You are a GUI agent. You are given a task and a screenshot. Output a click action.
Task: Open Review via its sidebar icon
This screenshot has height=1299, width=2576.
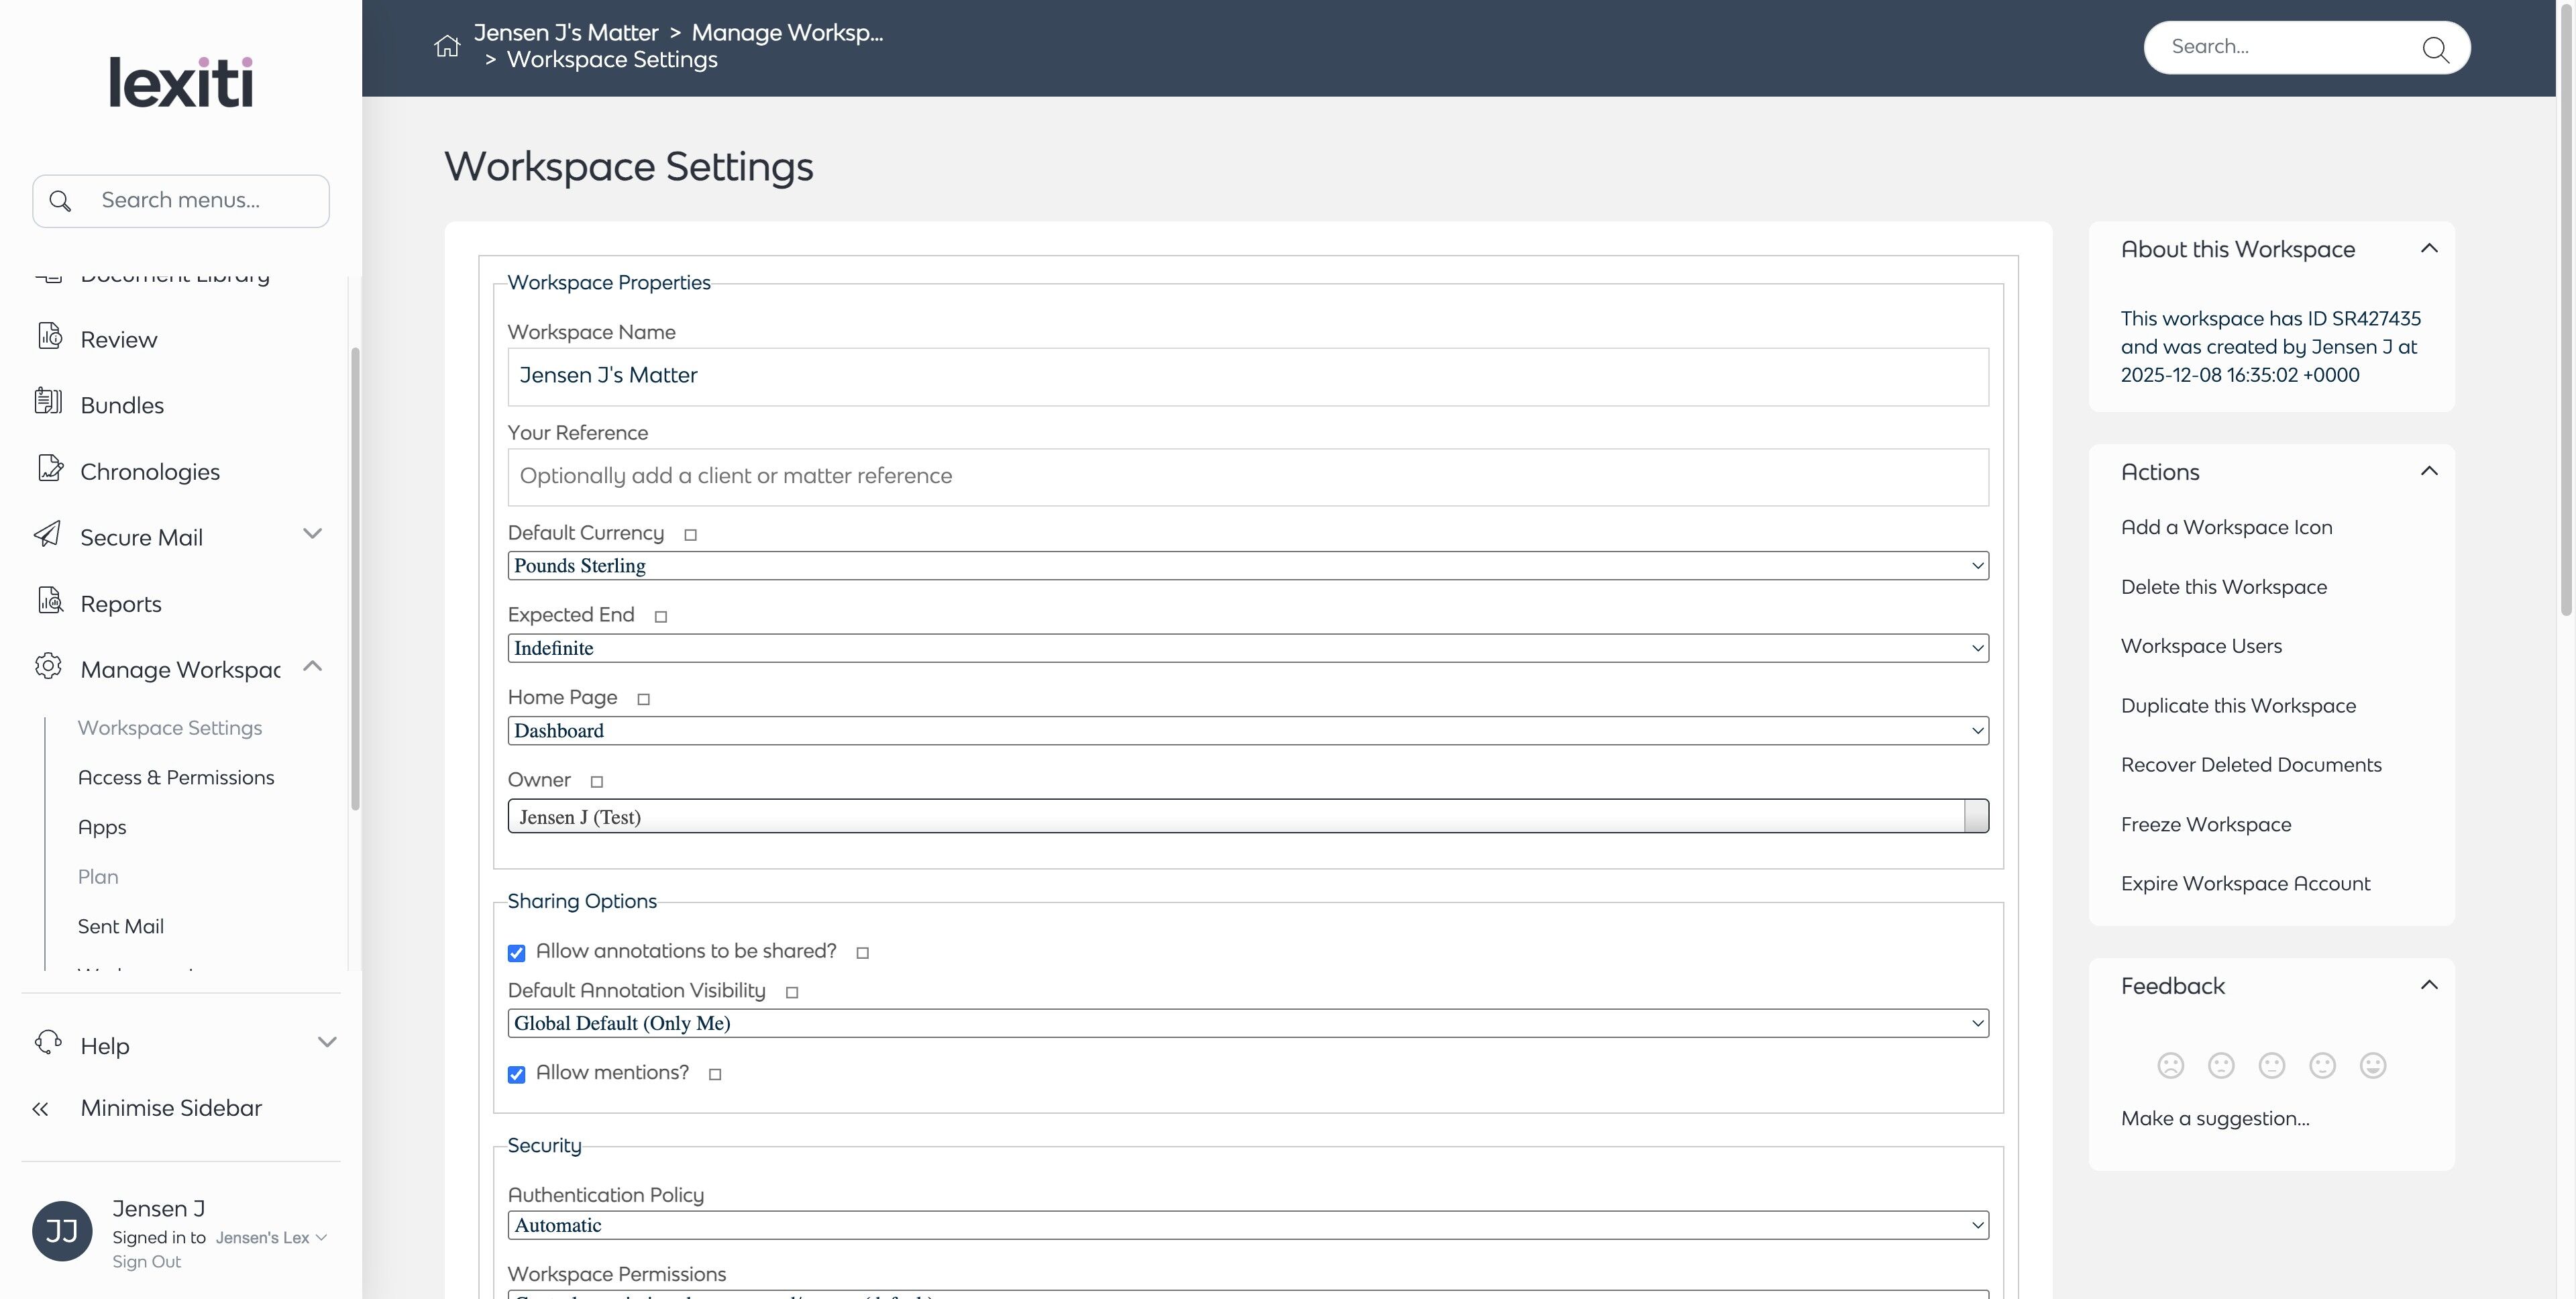[x=50, y=337]
